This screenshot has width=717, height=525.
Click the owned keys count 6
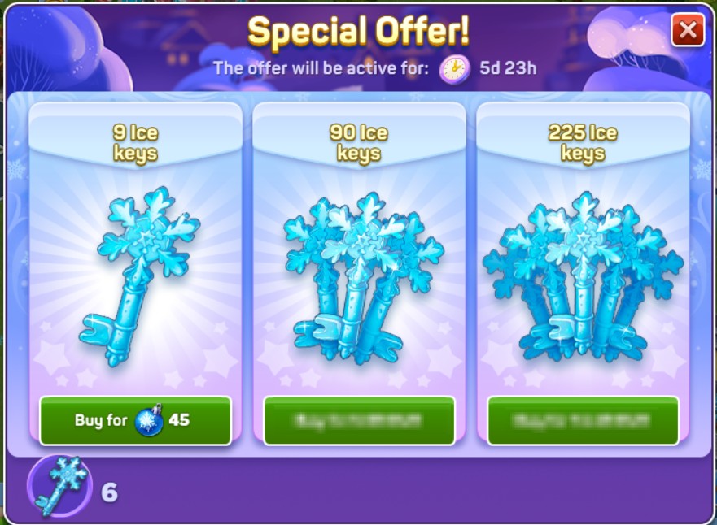pos(109,492)
